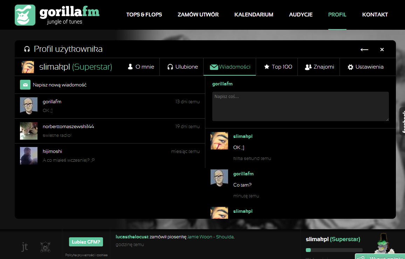
Task: Click the headphones icon beside Profil użytkownika
Action: (x=27, y=49)
